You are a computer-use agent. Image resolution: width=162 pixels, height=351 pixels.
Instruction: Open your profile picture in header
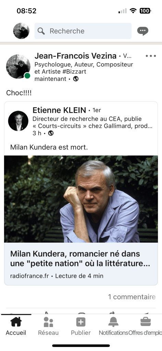[21, 31]
